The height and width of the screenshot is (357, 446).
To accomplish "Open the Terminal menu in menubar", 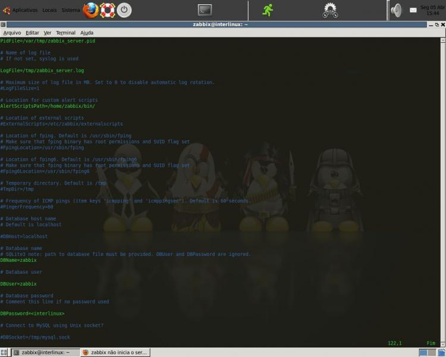I will click(65, 33).
